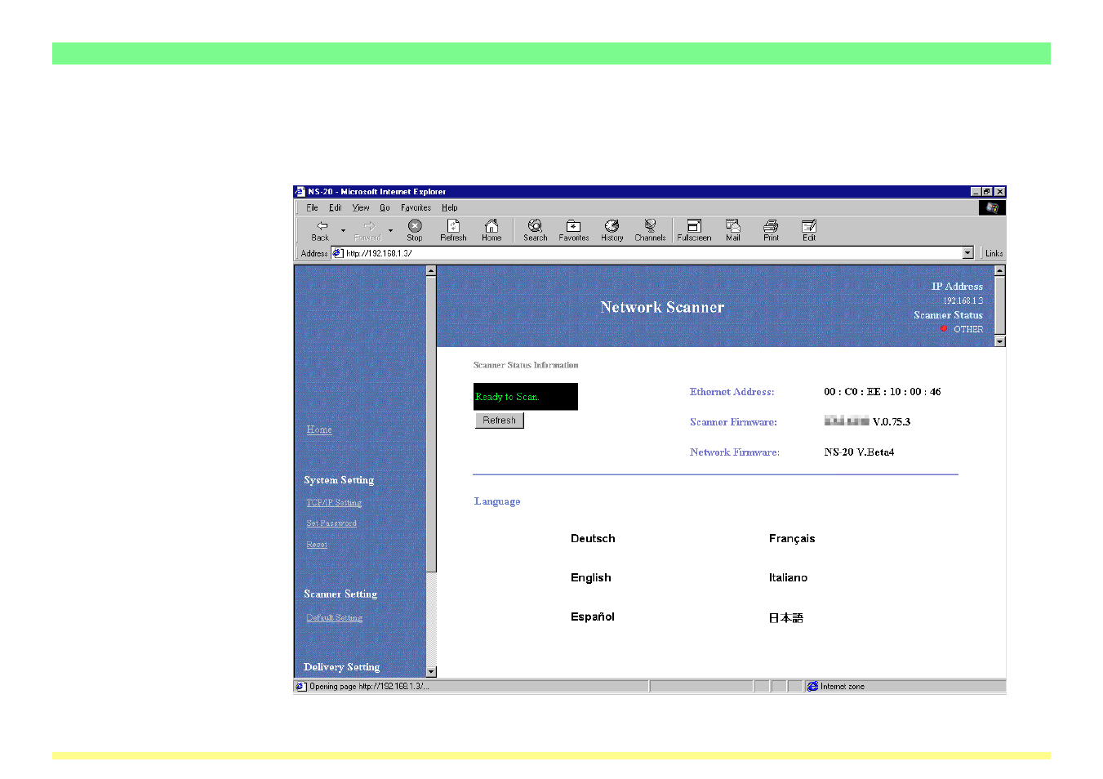This screenshot has width=1103, height=779.
Task: Select Français language
Action: (792, 539)
